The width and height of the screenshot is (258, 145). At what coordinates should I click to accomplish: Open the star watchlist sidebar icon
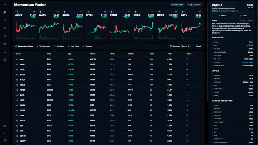(5, 44)
